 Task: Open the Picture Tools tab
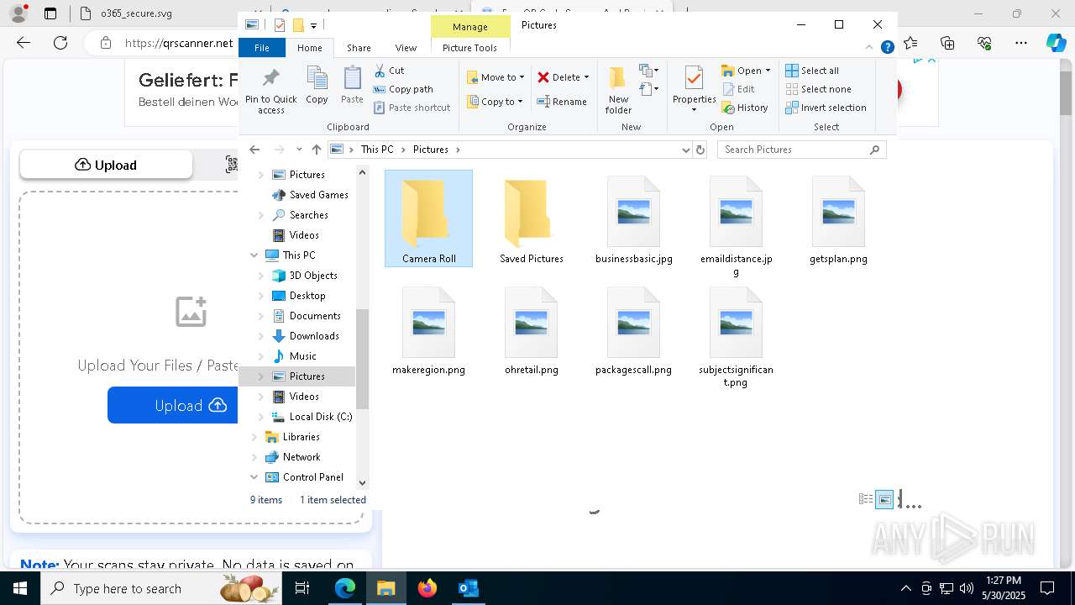coord(469,48)
